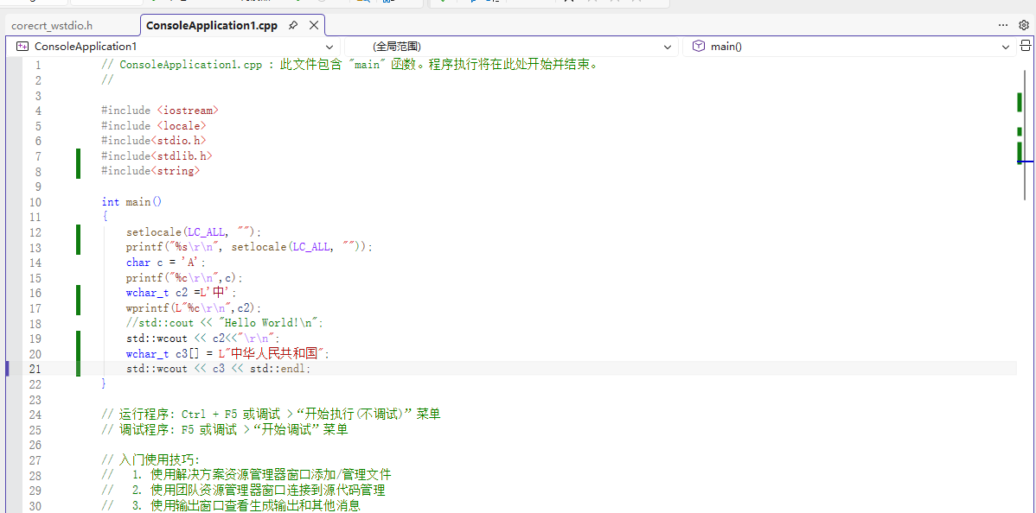Click the 调试程序: F5 comment line

click(225, 429)
